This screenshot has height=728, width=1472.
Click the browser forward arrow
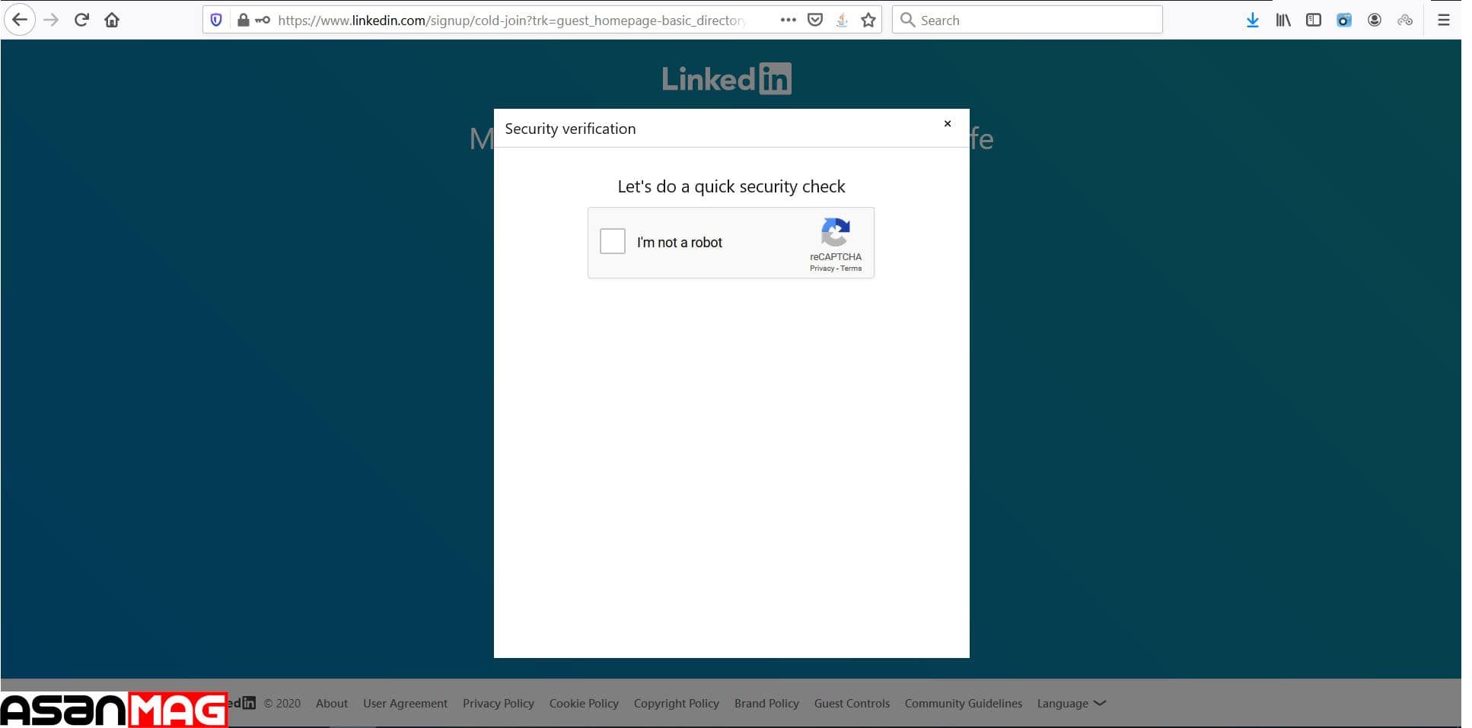(x=51, y=20)
